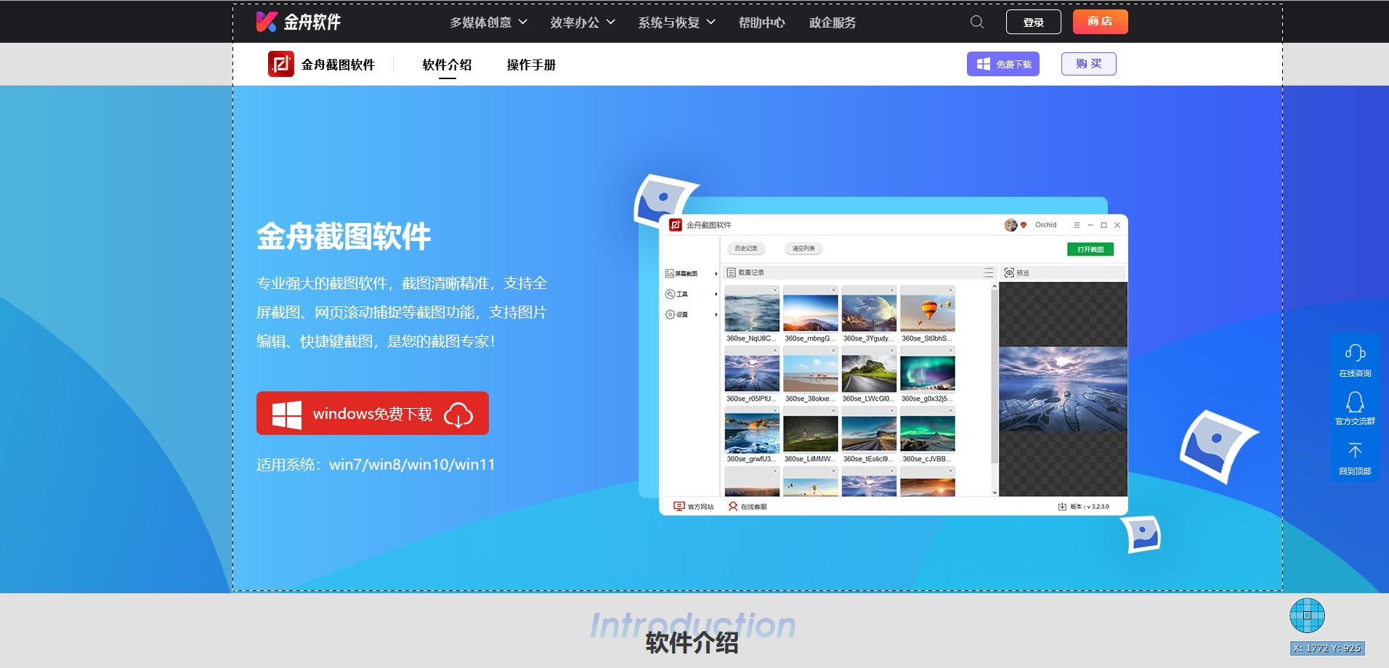Click the search magnifier icon in header
Image resolution: width=1389 pixels, height=668 pixels.
[x=977, y=22]
